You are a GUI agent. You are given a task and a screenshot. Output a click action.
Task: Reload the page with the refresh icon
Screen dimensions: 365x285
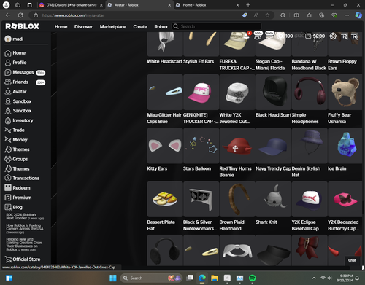(x=20, y=15)
